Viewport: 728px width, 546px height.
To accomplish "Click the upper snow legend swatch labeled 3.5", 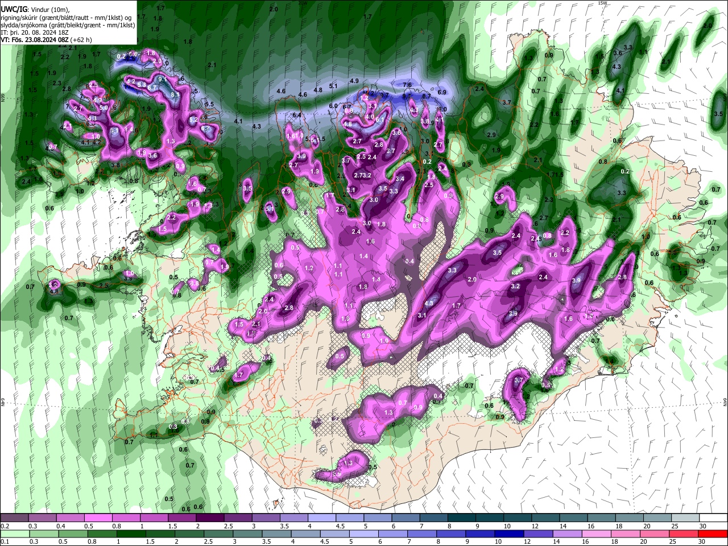I will click(293, 518).
